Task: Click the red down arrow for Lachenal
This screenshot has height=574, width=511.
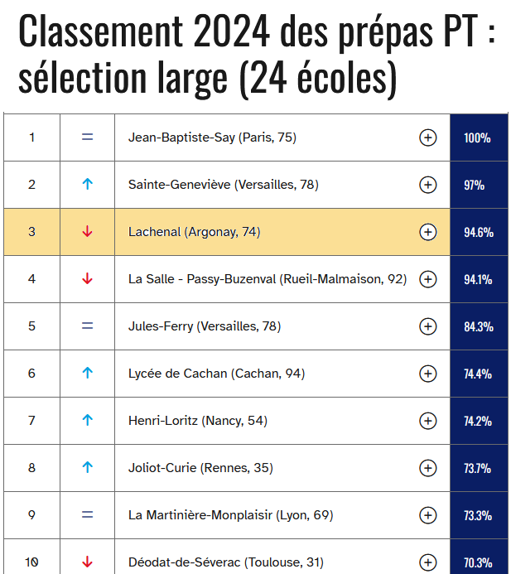Action: pos(87,231)
